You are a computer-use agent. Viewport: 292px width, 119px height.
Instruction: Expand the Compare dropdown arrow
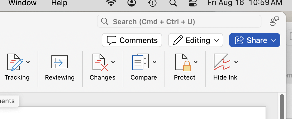[x=155, y=62]
